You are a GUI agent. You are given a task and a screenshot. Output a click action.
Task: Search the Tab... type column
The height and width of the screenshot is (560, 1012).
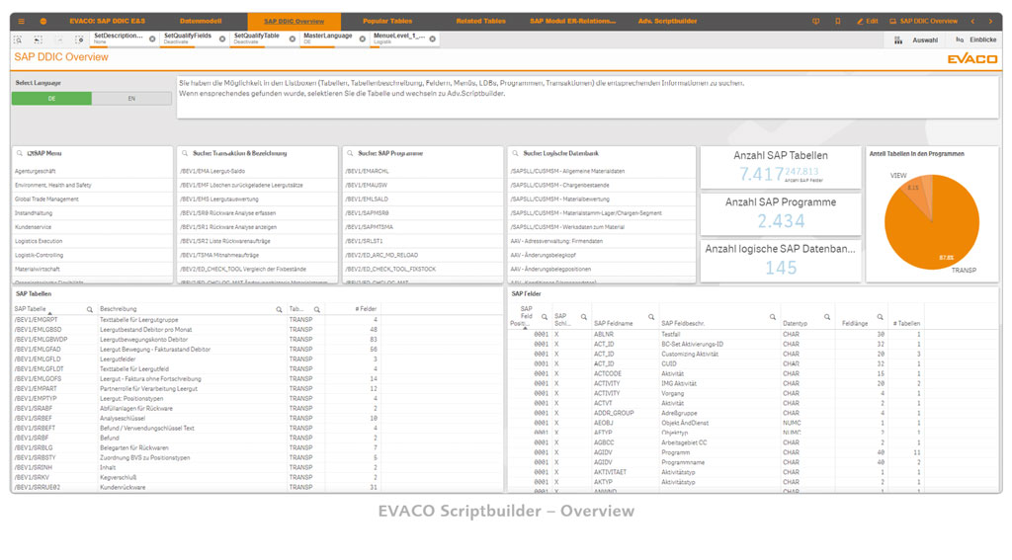point(317,310)
